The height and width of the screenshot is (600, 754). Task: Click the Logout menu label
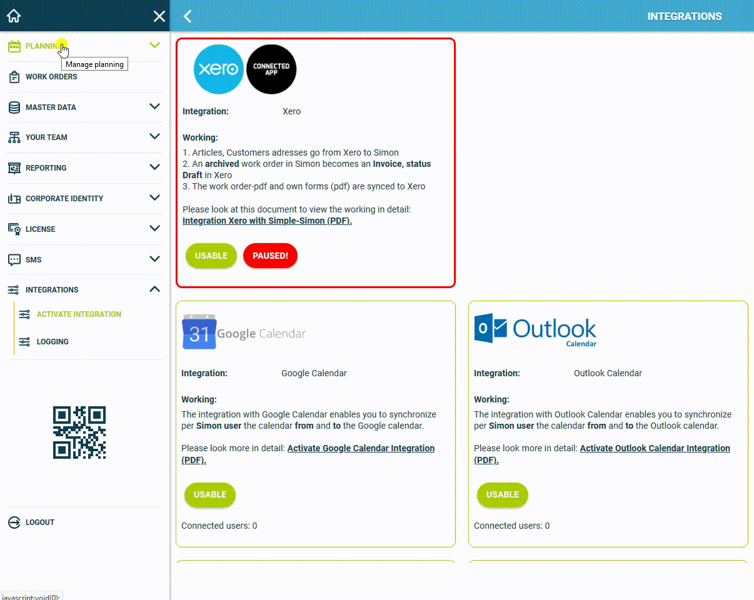(40, 522)
